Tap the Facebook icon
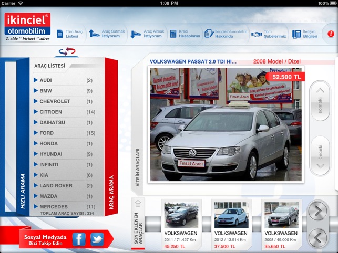The width and height of the screenshot is (338, 253). (x=79, y=239)
